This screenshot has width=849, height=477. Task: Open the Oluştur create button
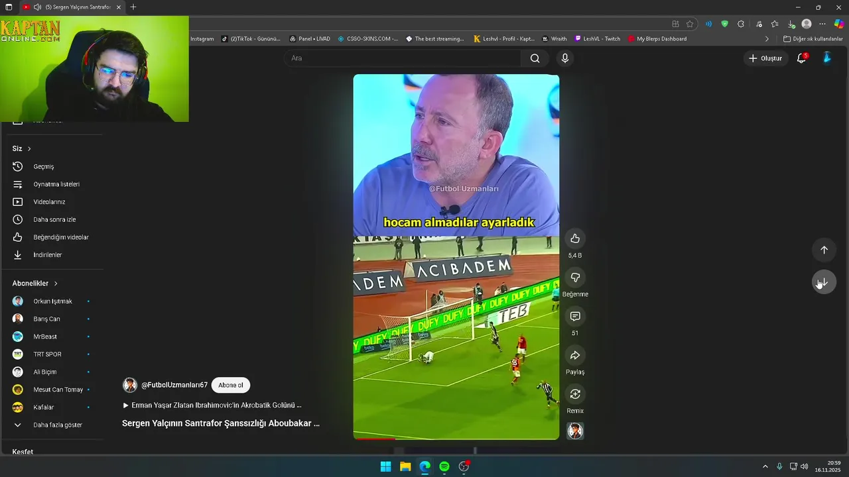(765, 58)
